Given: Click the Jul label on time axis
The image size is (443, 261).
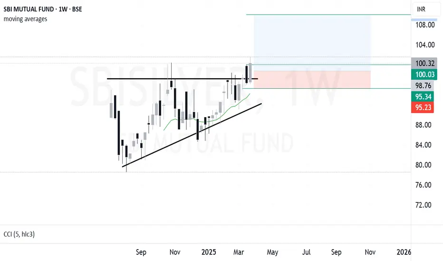Looking at the screenshot, I should [x=306, y=252].
